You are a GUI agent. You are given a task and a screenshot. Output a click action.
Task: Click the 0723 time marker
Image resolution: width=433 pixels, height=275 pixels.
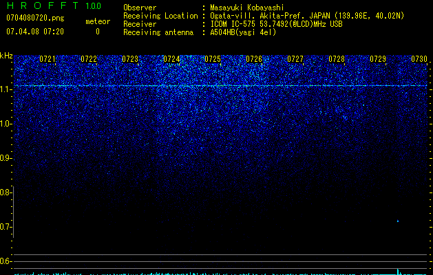tap(130, 59)
